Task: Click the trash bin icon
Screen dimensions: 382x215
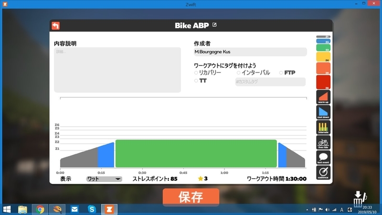Action: click(x=360, y=199)
